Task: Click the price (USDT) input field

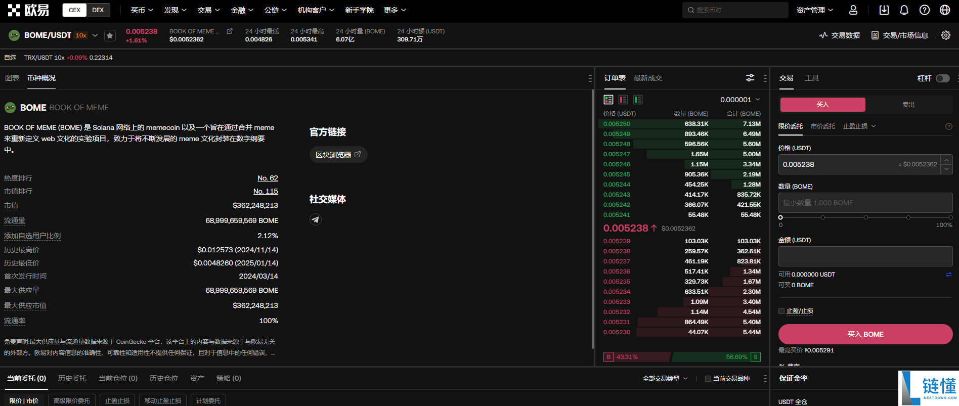Action: pos(859,164)
